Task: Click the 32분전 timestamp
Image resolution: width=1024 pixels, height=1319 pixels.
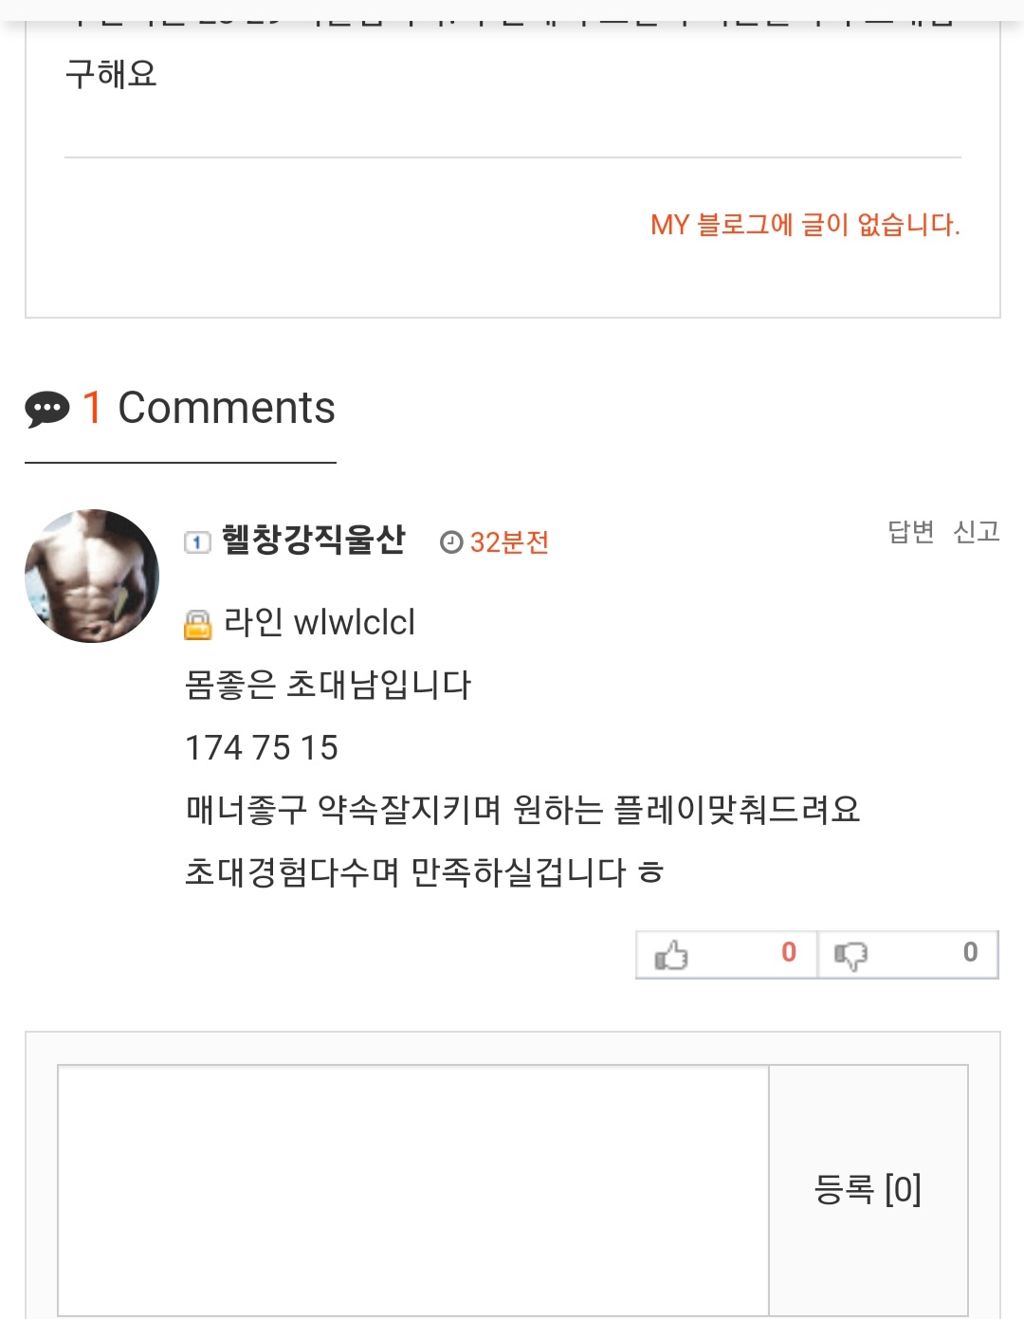Action: [x=509, y=542]
